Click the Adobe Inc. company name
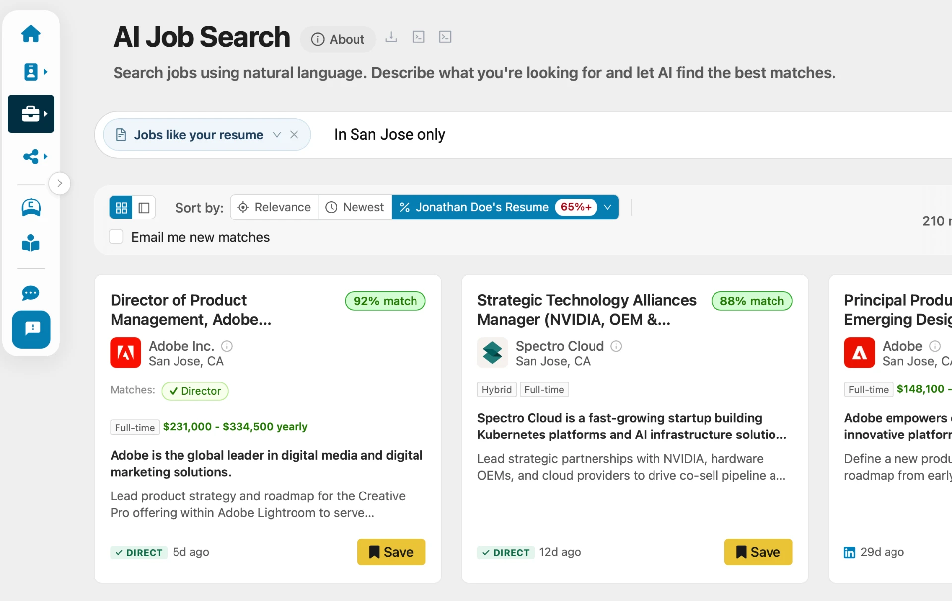Image resolution: width=952 pixels, height=601 pixels. pos(181,346)
